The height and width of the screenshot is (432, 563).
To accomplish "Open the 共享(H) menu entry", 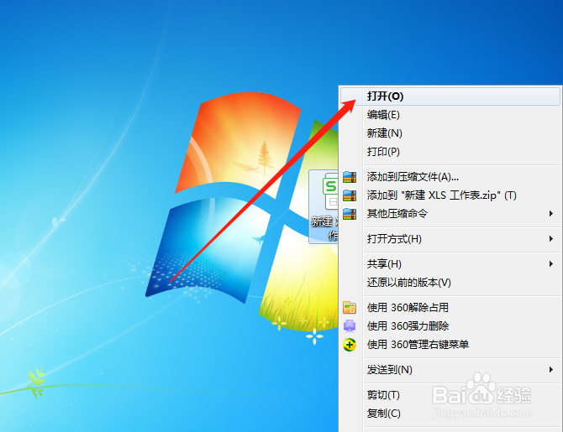I will (x=450, y=264).
